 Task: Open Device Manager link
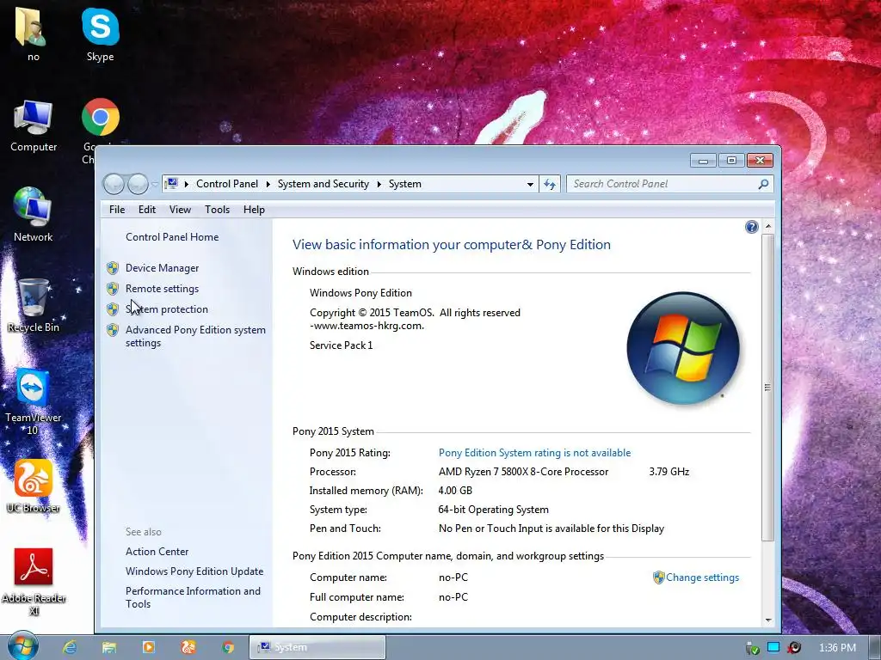click(162, 268)
